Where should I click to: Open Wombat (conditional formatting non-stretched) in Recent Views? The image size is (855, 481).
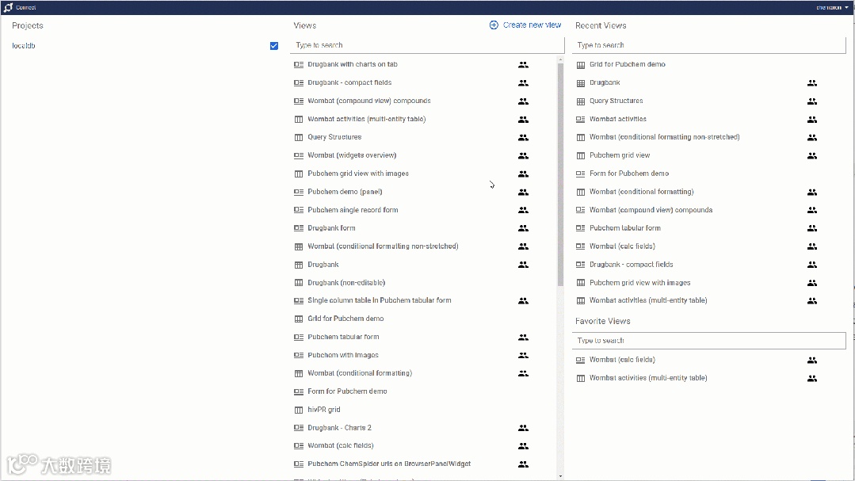(664, 137)
